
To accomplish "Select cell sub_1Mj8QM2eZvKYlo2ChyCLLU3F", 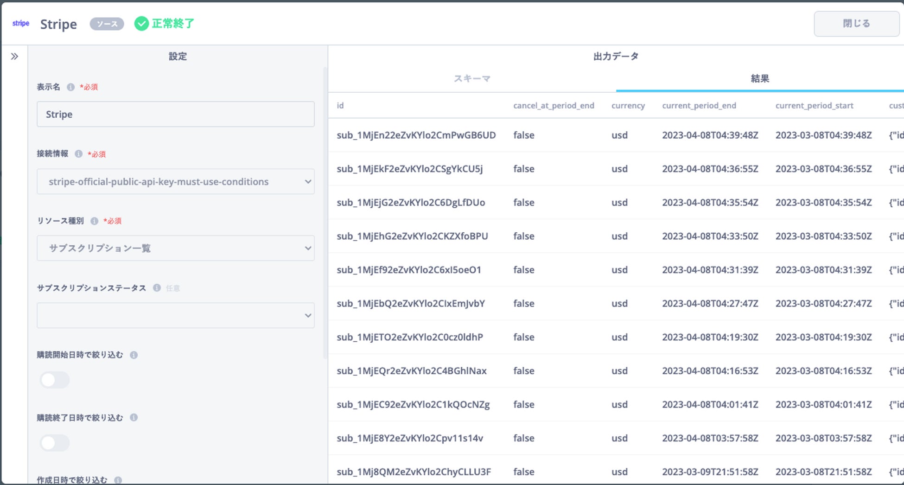I will [x=414, y=472].
